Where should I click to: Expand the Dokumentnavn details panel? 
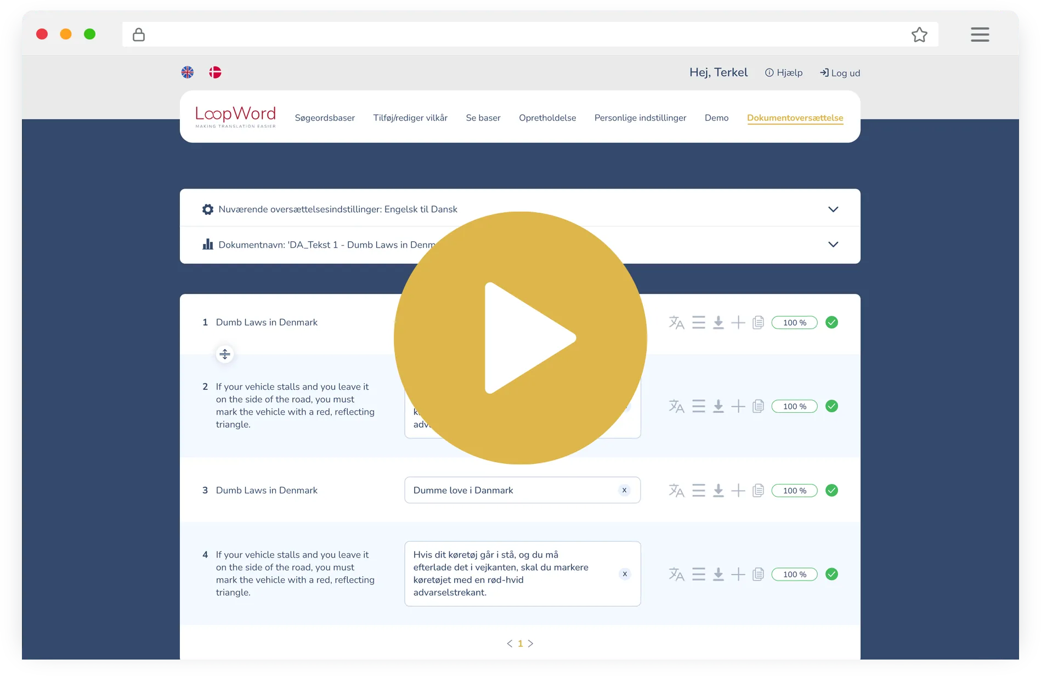833,245
